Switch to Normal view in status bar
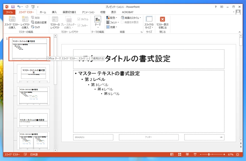246x161 pixels. (172, 155)
